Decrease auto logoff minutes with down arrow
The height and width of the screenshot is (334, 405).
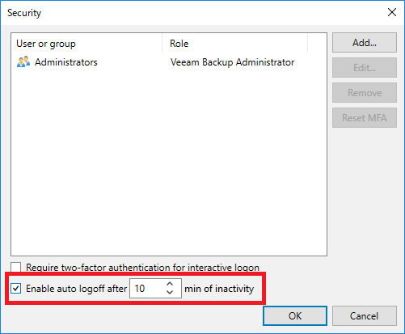click(x=170, y=292)
